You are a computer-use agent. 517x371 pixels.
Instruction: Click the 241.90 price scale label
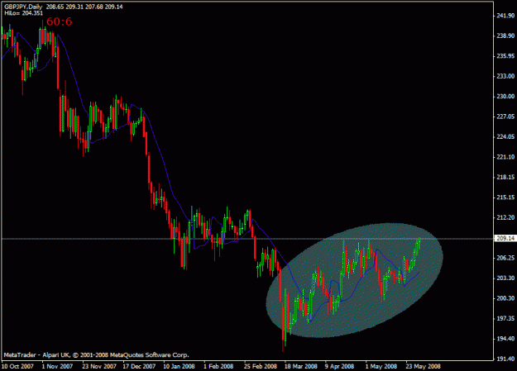click(x=505, y=16)
